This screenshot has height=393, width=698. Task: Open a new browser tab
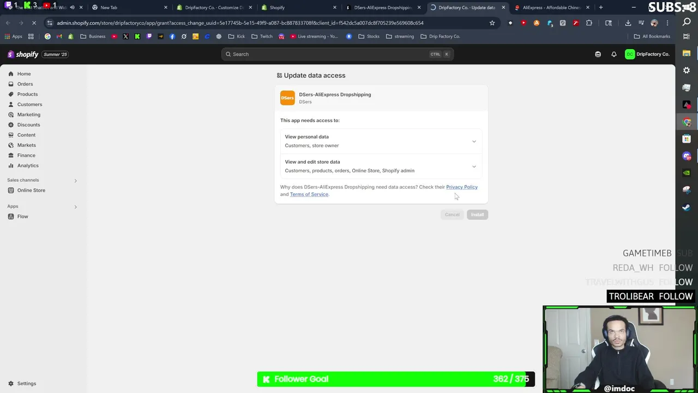pos(601,8)
